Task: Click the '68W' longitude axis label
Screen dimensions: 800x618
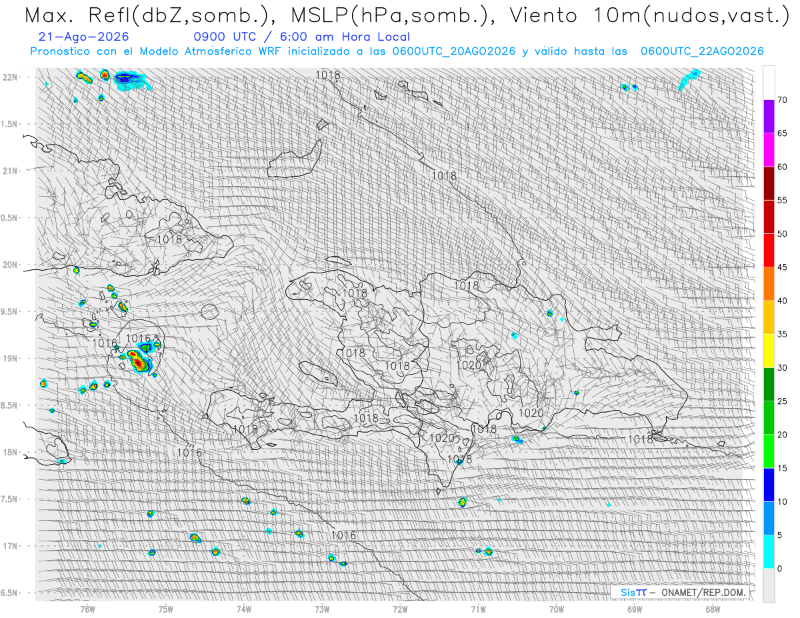Action: pyautogui.click(x=713, y=608)
